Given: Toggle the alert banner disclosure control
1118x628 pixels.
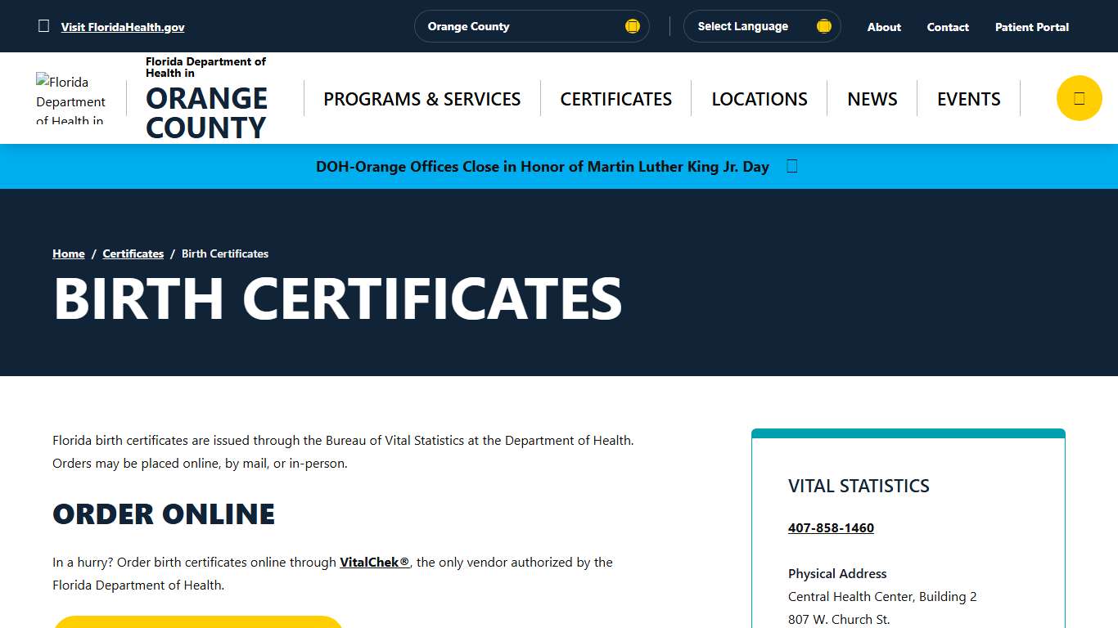Looking at the screenshot, I should click(x=791, y=166).
